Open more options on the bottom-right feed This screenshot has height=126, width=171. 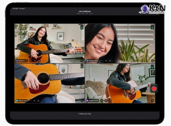click(102, 101)
